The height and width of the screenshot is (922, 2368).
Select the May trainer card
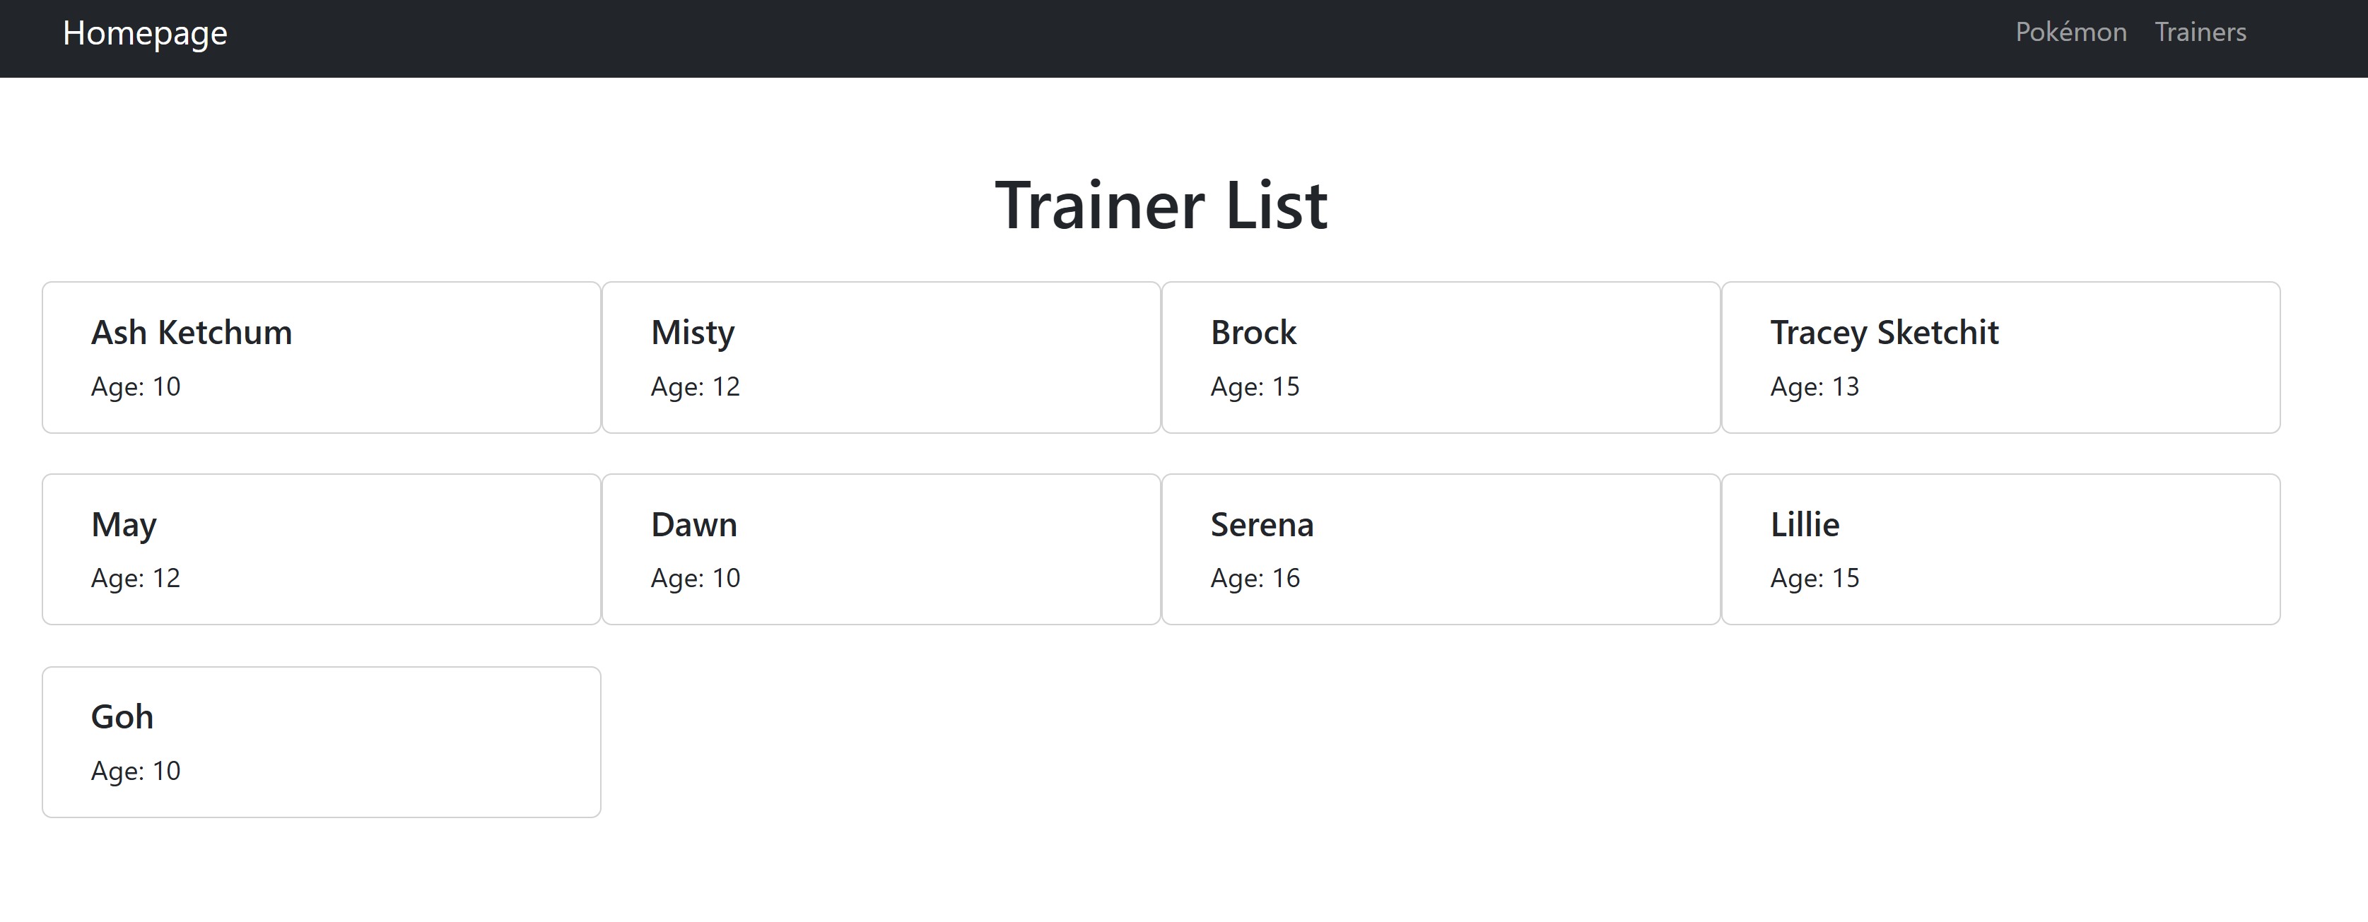(321, 549)
